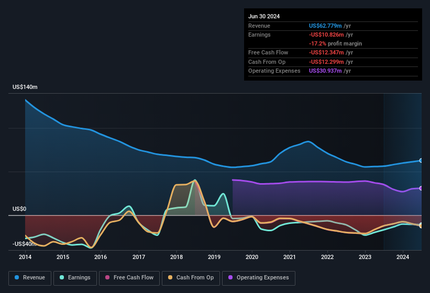
Task: Toggle the Earnings legend item
Action: pyautogui.click(x=75, y=278)
